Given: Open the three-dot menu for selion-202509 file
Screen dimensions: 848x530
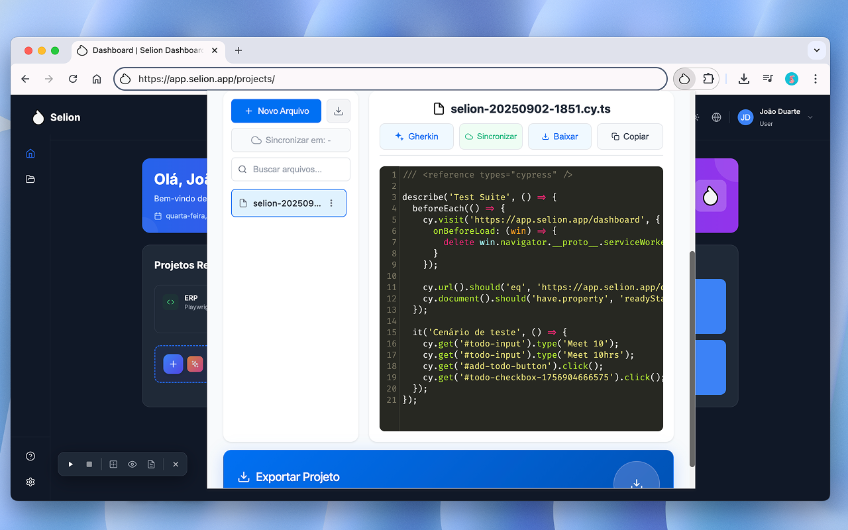Looking at the screenshot, I should 332,203.
